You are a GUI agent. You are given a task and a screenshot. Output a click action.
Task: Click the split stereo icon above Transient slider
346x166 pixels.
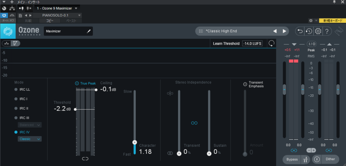pyautogui.click(x=170, y=94)
